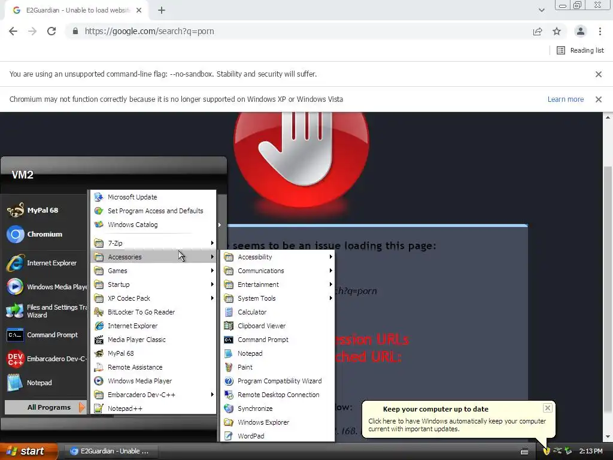Launch MyPal 68 from All Programs
This screenshot has width=613, height=460.
coord(153,353)
